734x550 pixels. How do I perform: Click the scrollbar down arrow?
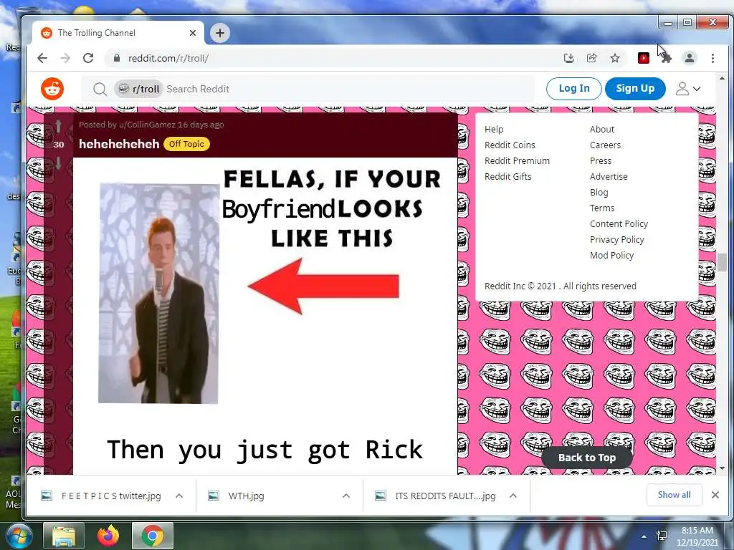(722, 468)
